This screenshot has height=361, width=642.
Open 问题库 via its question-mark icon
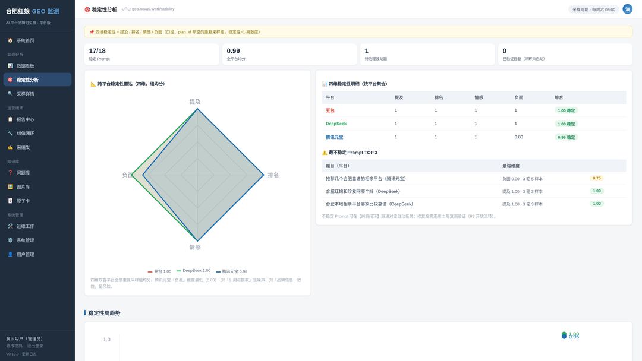tap(10, 173)
